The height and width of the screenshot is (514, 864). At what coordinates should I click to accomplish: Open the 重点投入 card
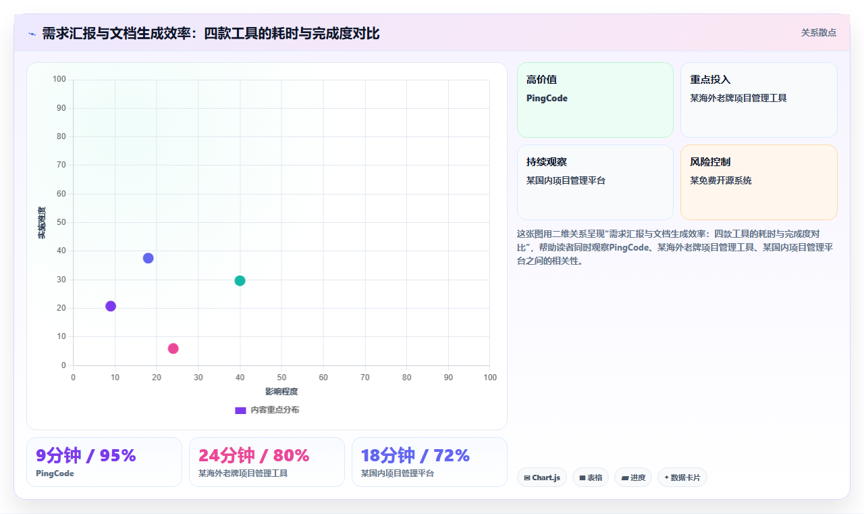coord(759,100)
